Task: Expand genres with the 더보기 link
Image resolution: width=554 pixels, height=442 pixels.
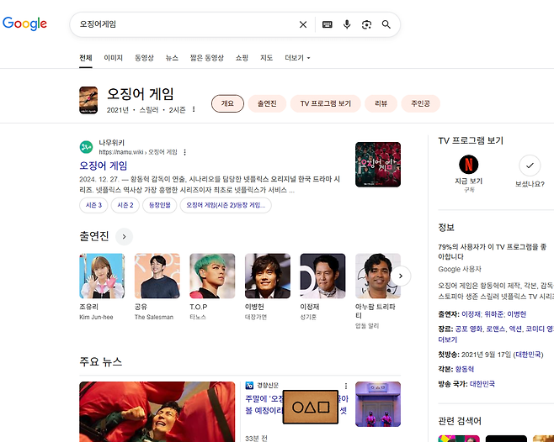Action: coord(448,339)
